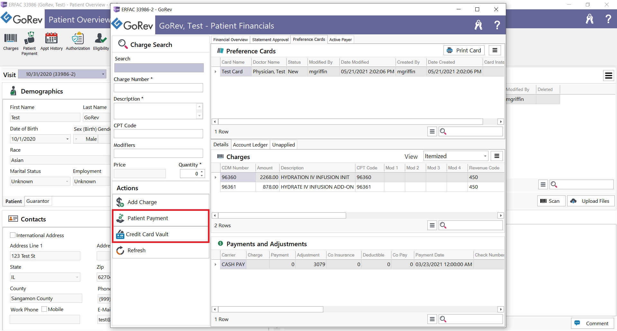Toggle Mobile checkbox beside Work Phone
Screen dimensions: 617x331
(x=44, y=309)
